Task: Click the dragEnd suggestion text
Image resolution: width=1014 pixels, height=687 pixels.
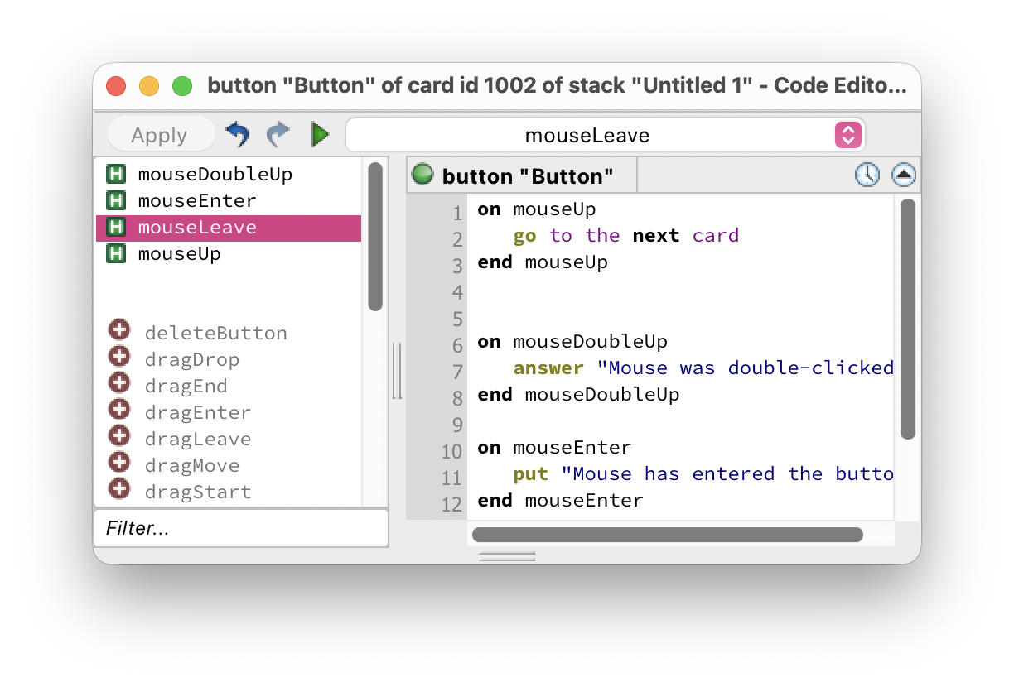Action: tap(186, 387)
